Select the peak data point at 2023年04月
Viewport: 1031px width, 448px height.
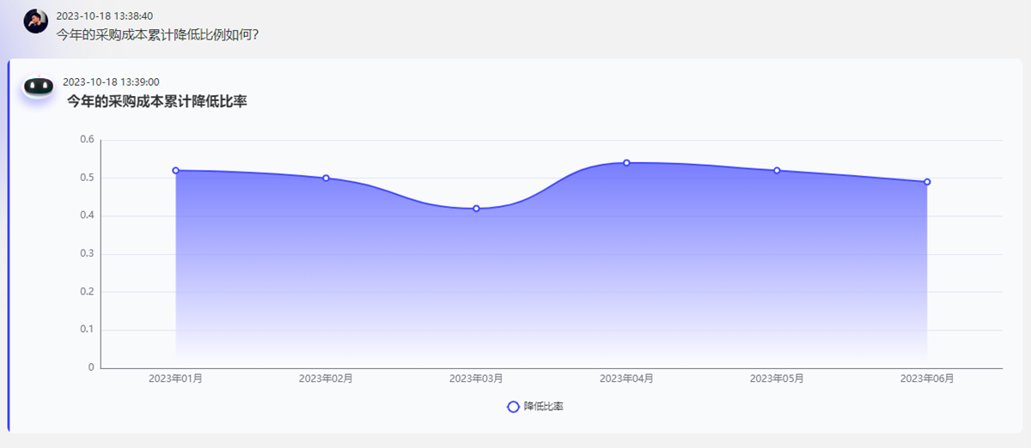pos(626,163)
